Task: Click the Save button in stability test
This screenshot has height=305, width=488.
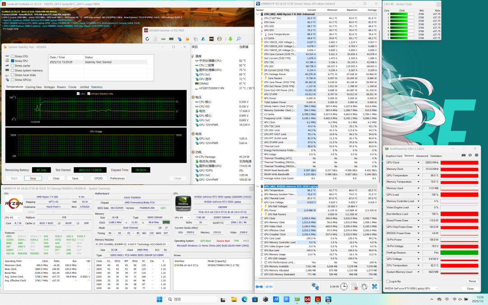Action: tap(75, 178)
